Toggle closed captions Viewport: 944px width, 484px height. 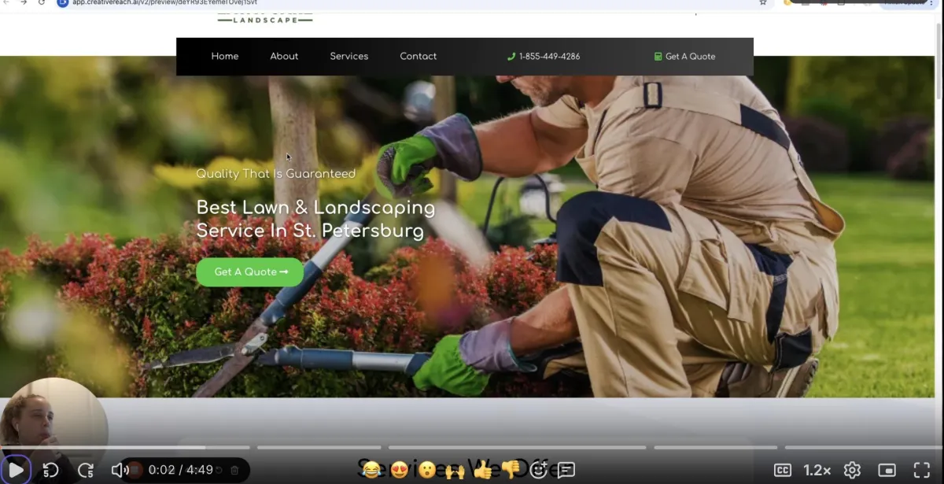coord(783,471)
